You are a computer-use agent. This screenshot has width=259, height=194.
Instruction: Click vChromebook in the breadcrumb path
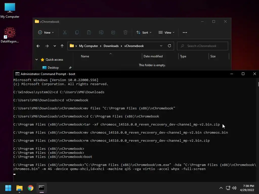pyautogui.click(x=134, y=46)
